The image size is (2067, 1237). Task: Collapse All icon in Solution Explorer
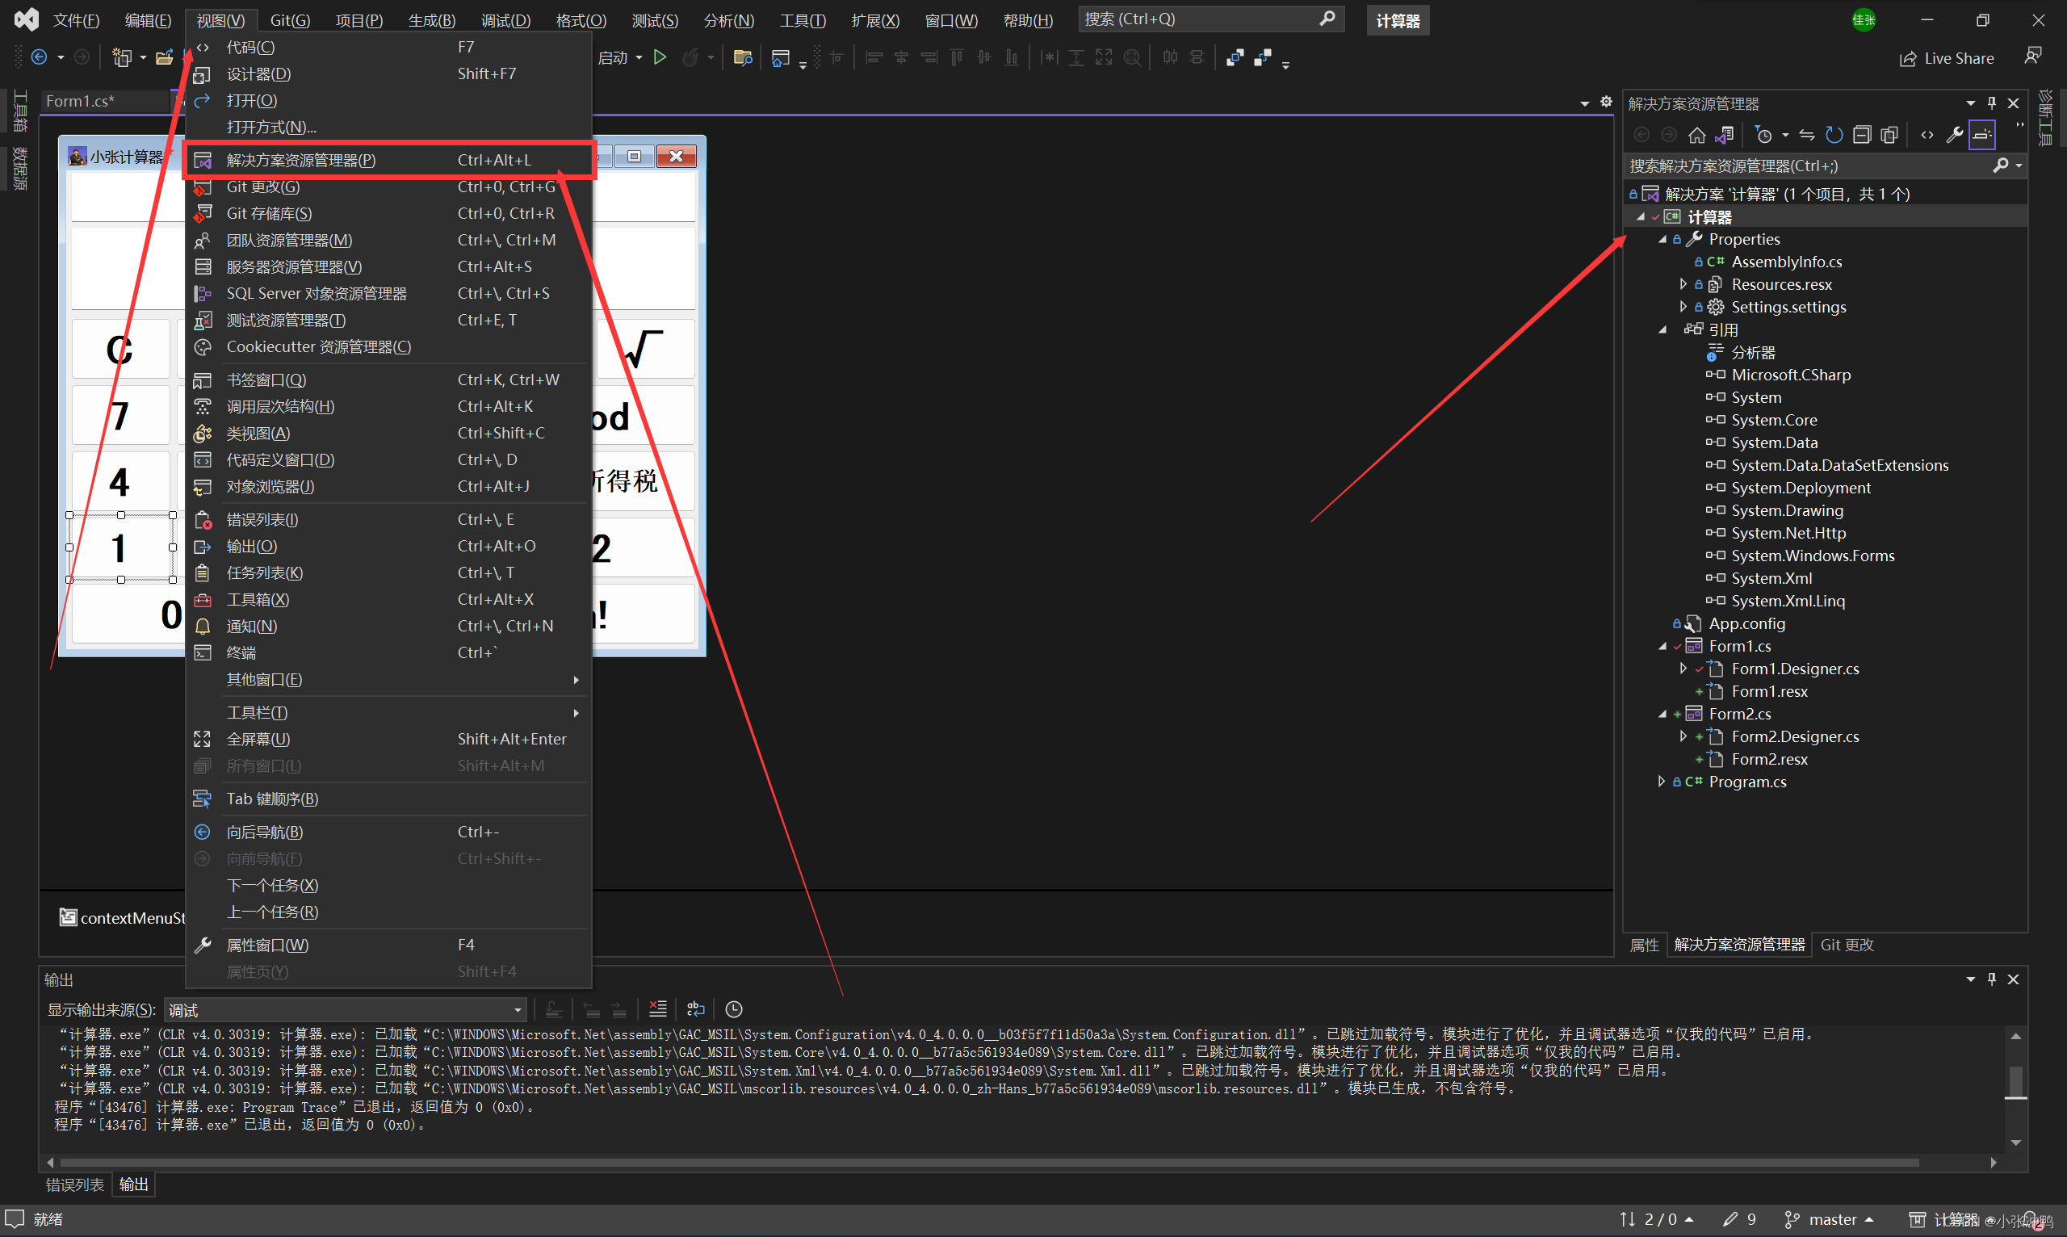point(1862,135)
